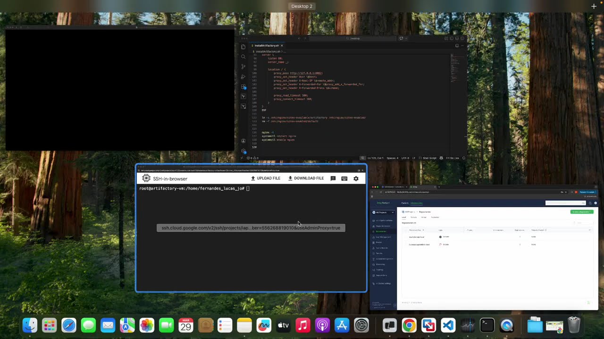Open the Explorer icon in VS Code
The image size is (604, 339).
[x=243, y=47]
